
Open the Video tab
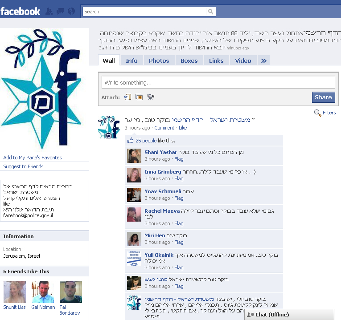(x=243, y=61)
